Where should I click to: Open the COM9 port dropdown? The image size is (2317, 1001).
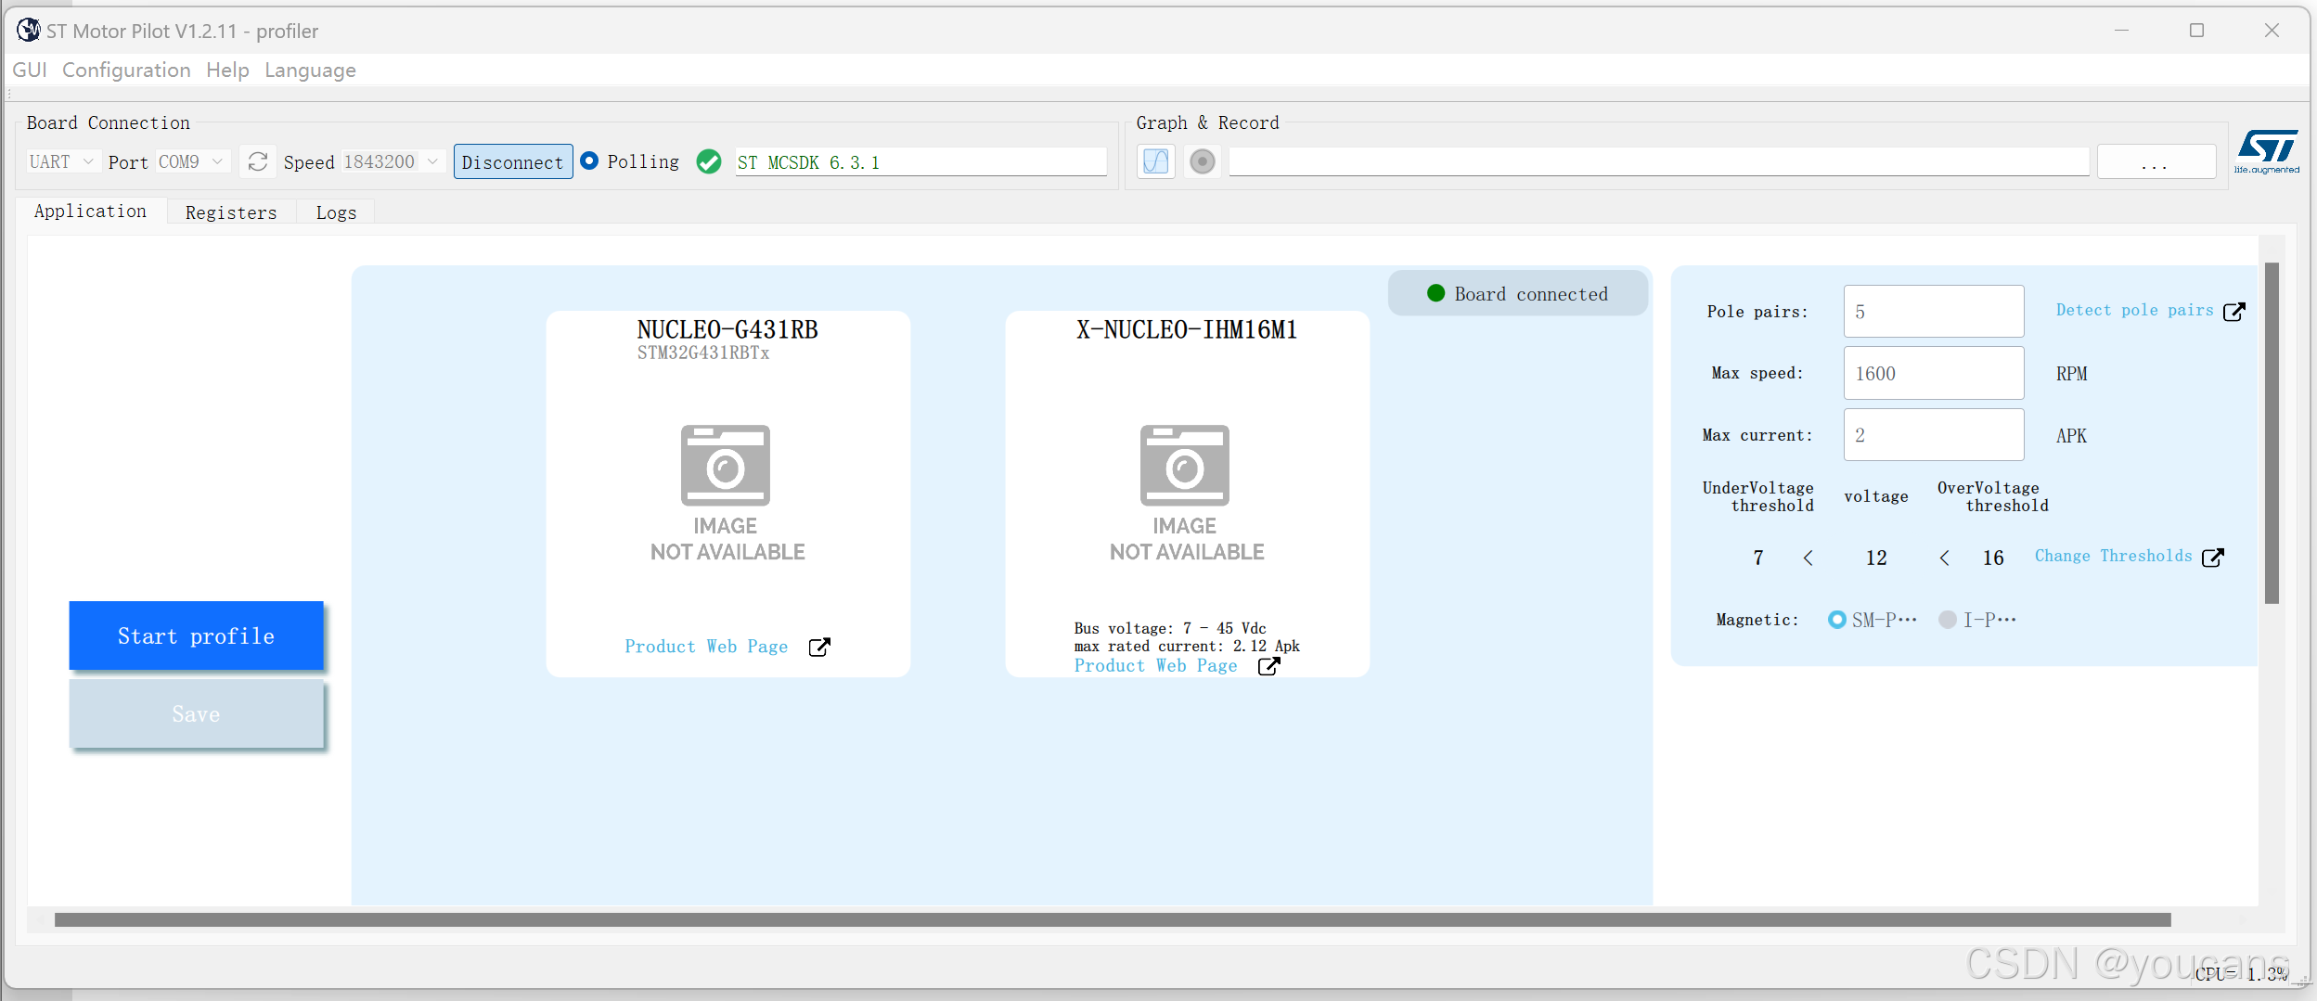(x=191, y=161)
